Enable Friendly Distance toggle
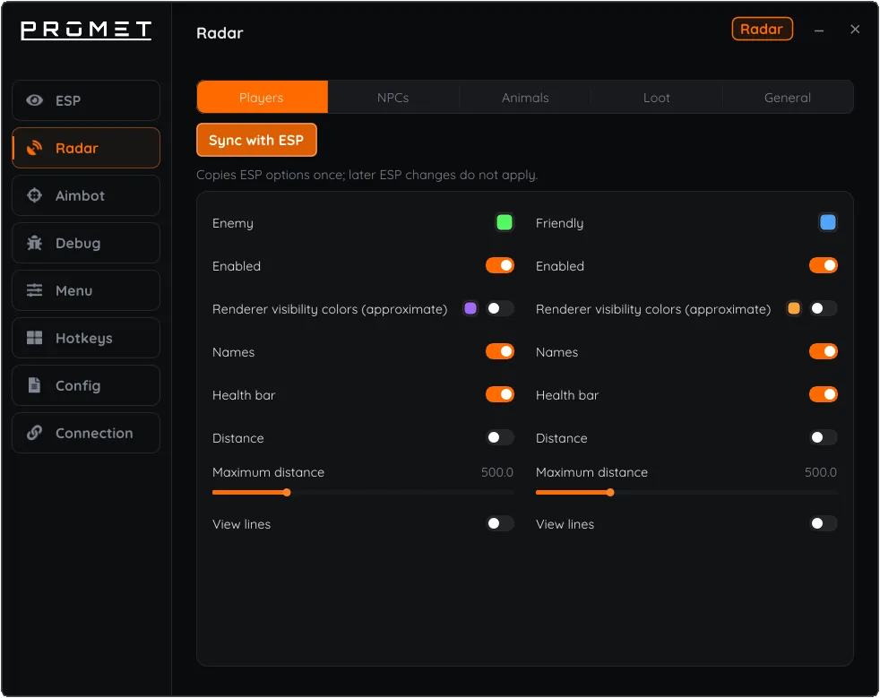 823,437
